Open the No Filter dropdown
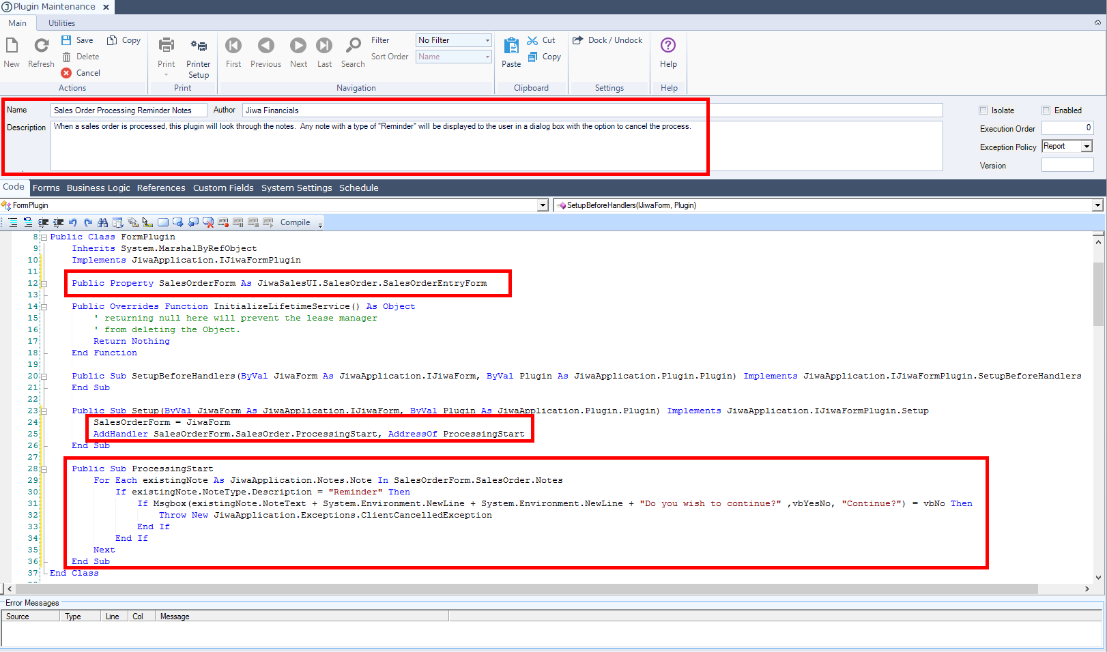The width and height of the screenshot is (1107, 652). [x=487, y=40]
